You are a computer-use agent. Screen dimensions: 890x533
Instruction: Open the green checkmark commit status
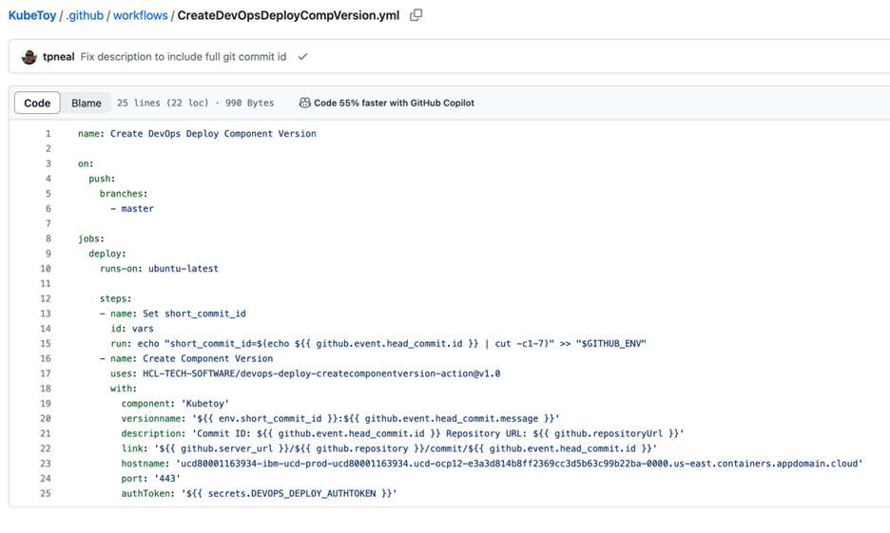(302, 57)
